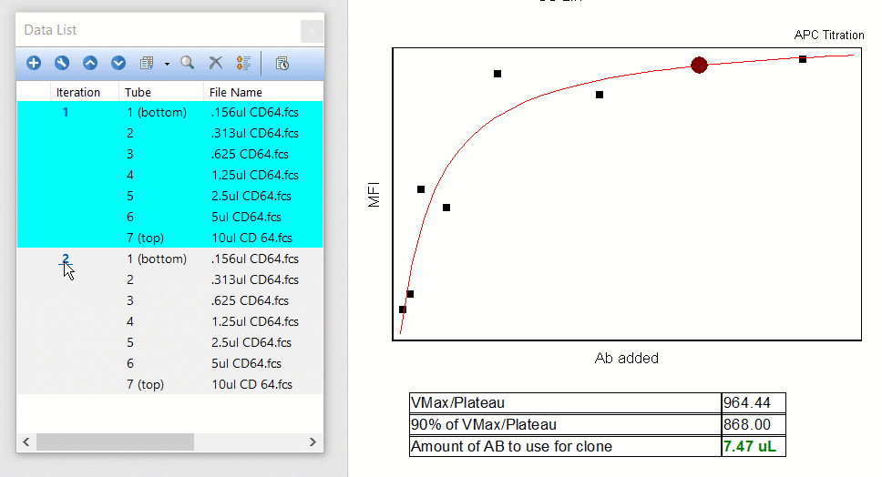
Task: Open the wrench settings tool
Action: click(x=62, y=63)
